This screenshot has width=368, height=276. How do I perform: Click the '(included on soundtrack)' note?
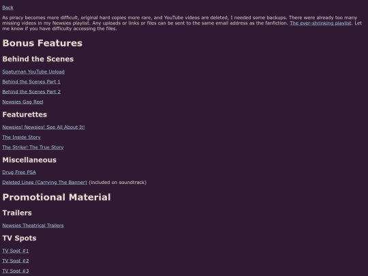[x=118, y=183]
